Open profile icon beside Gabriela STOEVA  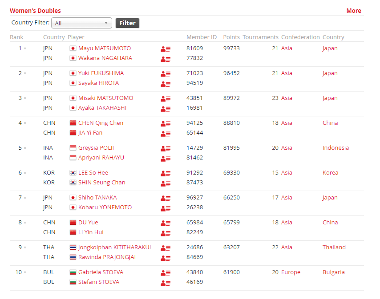(x=166, y=273)
